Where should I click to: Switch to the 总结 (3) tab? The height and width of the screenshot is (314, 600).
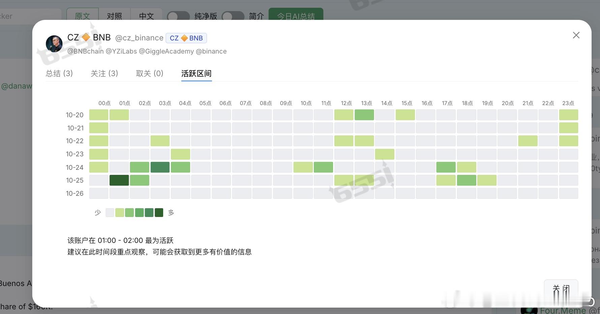point(59,73)
